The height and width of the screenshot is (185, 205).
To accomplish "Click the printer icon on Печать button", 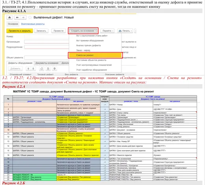I will click(120, 31).
